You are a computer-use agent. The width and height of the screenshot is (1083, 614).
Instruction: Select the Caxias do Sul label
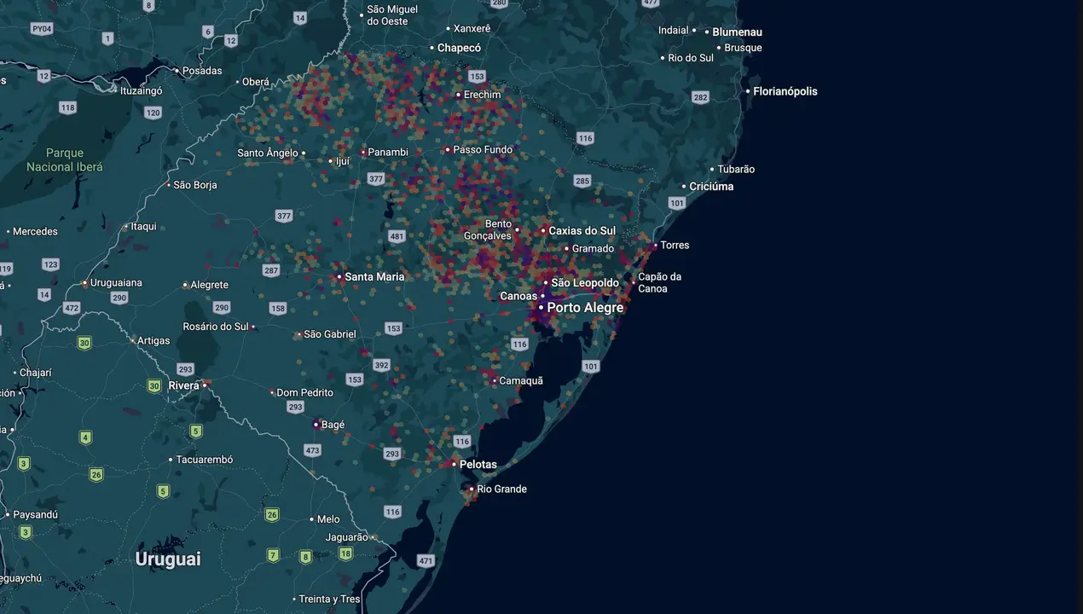tap(582, 231)
